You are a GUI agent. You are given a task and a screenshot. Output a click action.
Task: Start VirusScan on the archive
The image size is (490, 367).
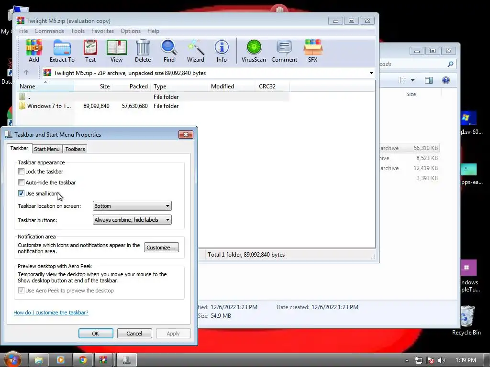click(254, 51)
